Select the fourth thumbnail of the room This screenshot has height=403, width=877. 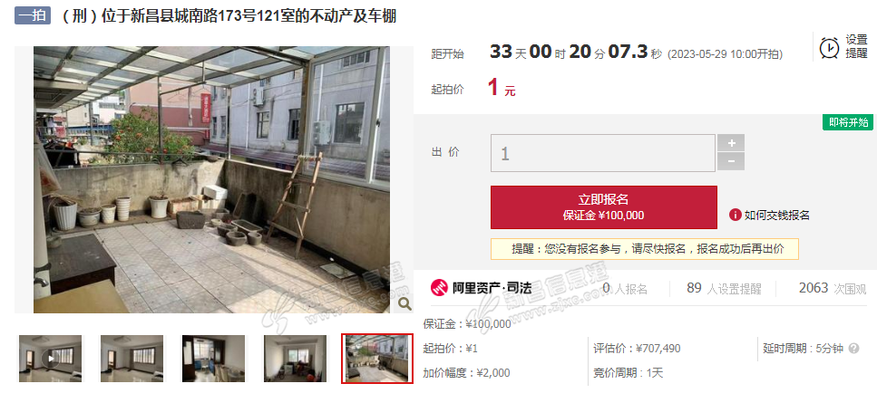296,359
